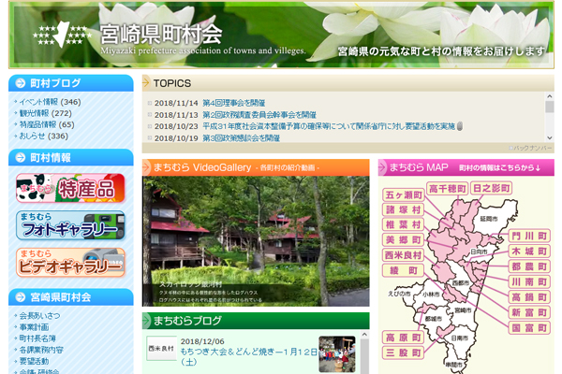Click the PDF icon after the 2018/10/23 topic
The width and height of the screenshot is (562, 374).
pos(461,125)
